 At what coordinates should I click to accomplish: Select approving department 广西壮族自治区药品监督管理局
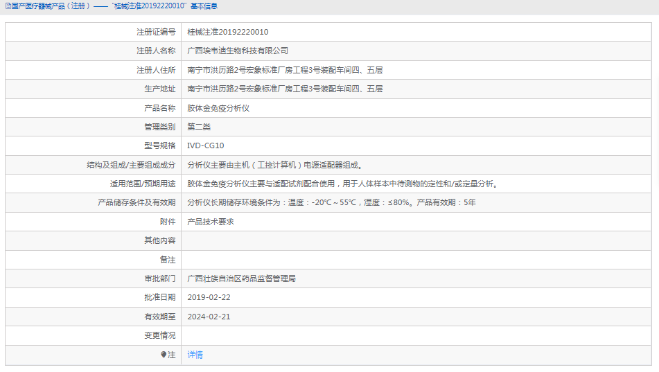tap(242, 278)
